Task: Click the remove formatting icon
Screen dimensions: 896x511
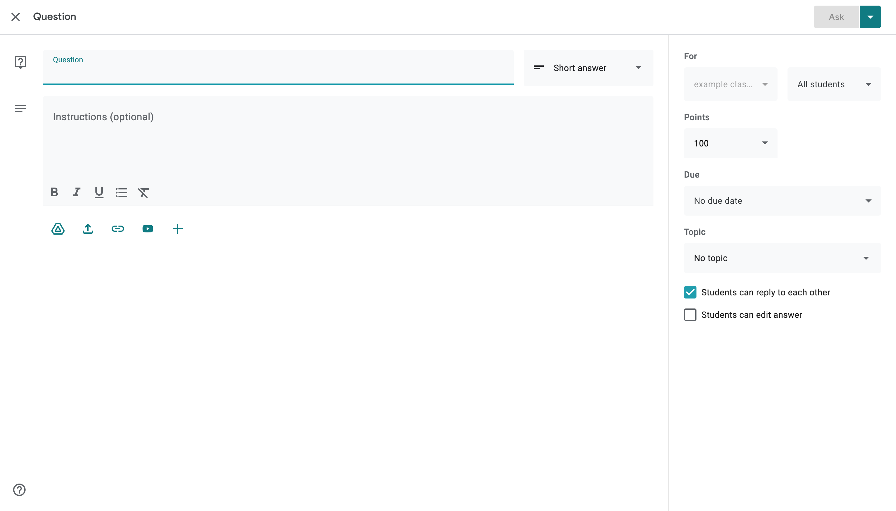Action: click(x=143, y=192)
